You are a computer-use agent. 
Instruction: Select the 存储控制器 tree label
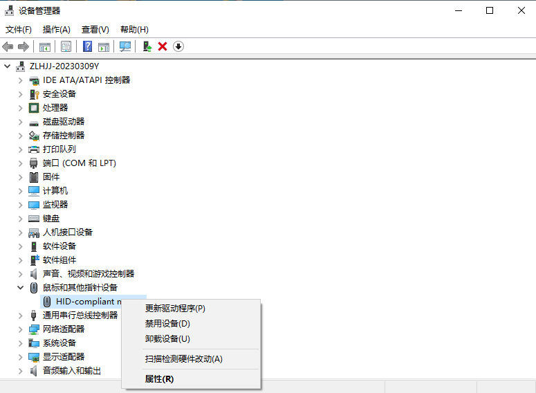pyautogui.click(x=64, y=136)
